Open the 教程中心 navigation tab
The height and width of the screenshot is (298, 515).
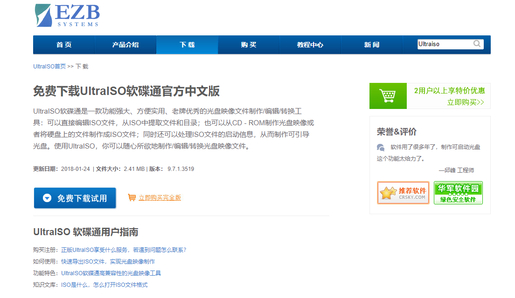tap(310, 45)
